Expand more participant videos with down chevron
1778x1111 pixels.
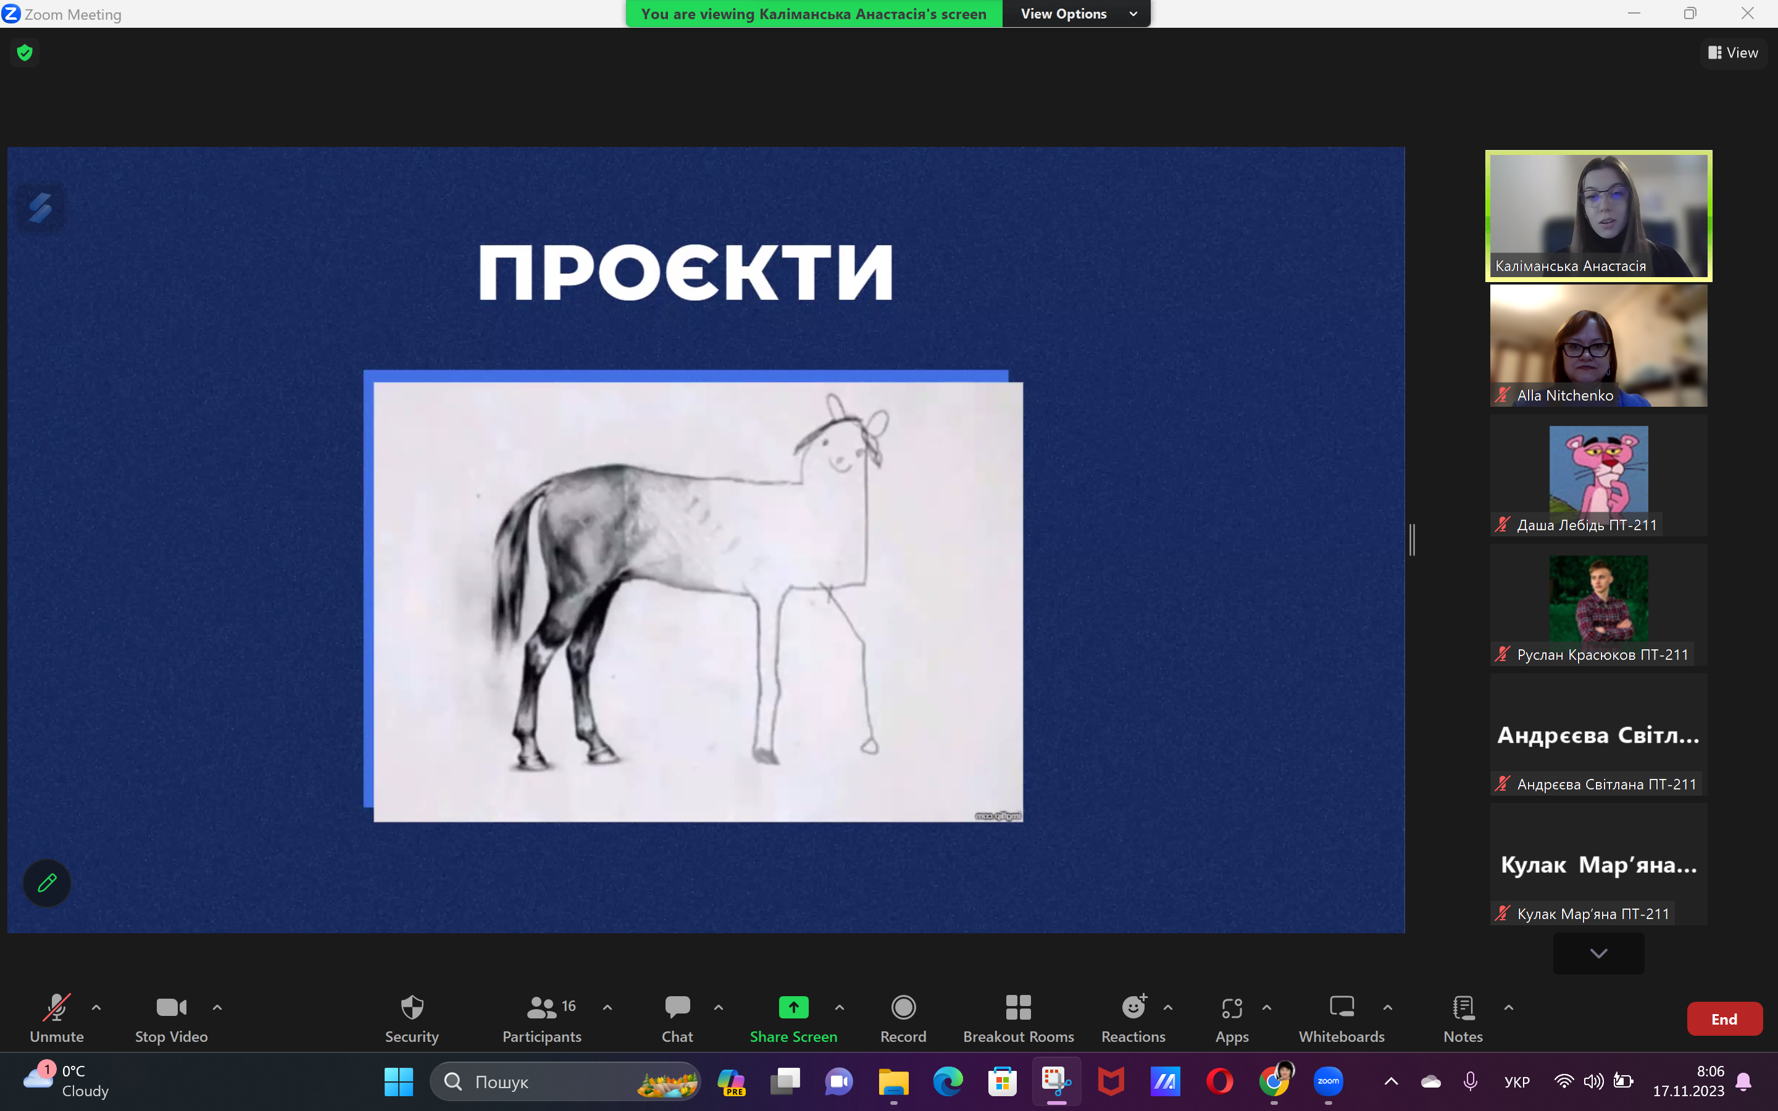pos(1598,953)
